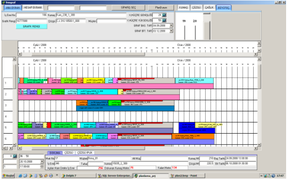Click the PlanDurum button
Viewport: 288px width, 180px height.
(x=161, y=7)
